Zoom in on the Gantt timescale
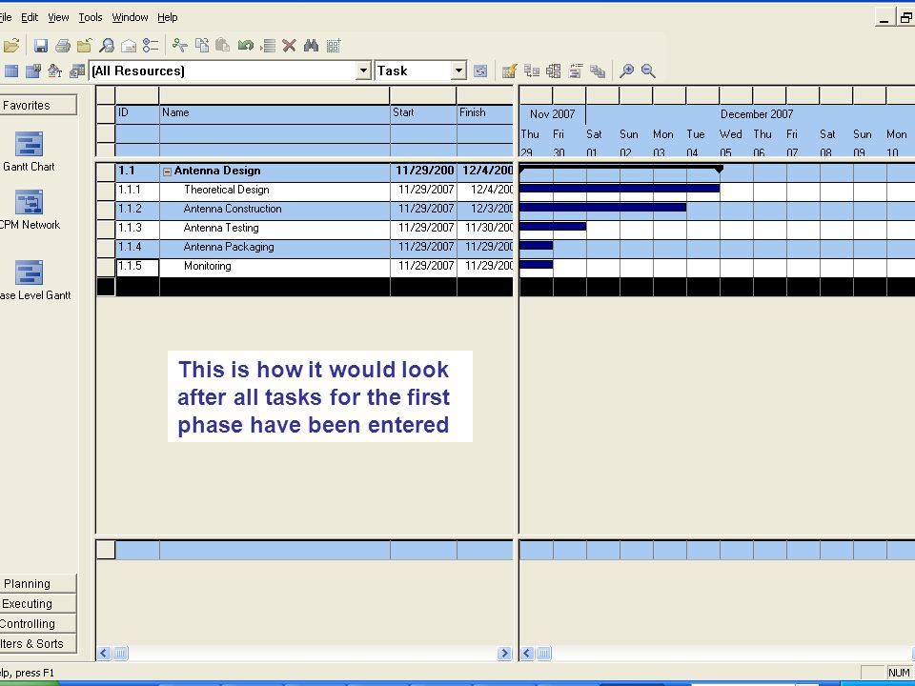 coord(627,71)
